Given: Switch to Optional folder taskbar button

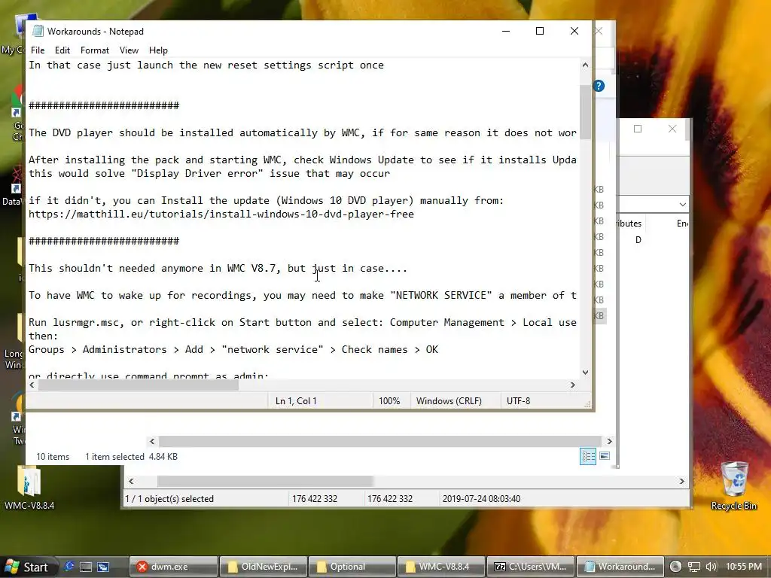Looking at the screenshot, I should tap(352, 567).
